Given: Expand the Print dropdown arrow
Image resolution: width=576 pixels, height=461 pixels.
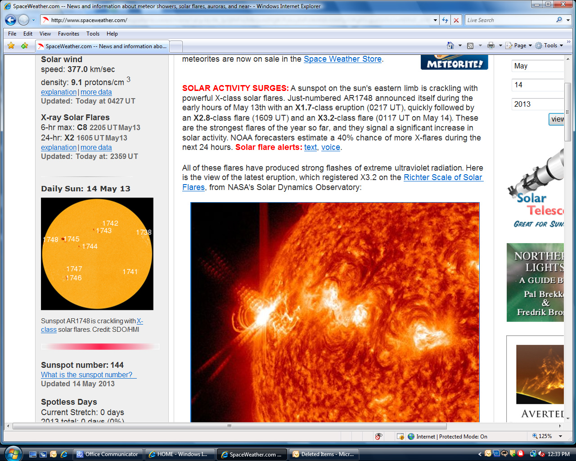Looking at the screenshot, I should 500,45.
